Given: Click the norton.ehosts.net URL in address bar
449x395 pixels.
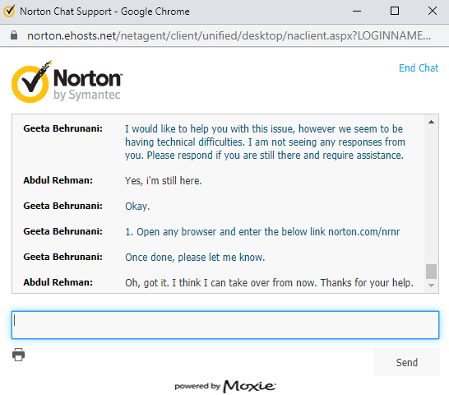Looking at the screenshot, I should pyautogui.click(x=229, y=36).
